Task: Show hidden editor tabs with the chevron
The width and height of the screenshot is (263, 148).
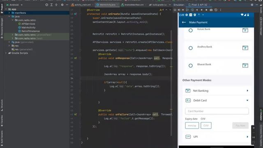Action: 170,5
